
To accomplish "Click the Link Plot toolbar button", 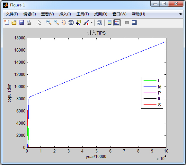I will coord(99,22).
